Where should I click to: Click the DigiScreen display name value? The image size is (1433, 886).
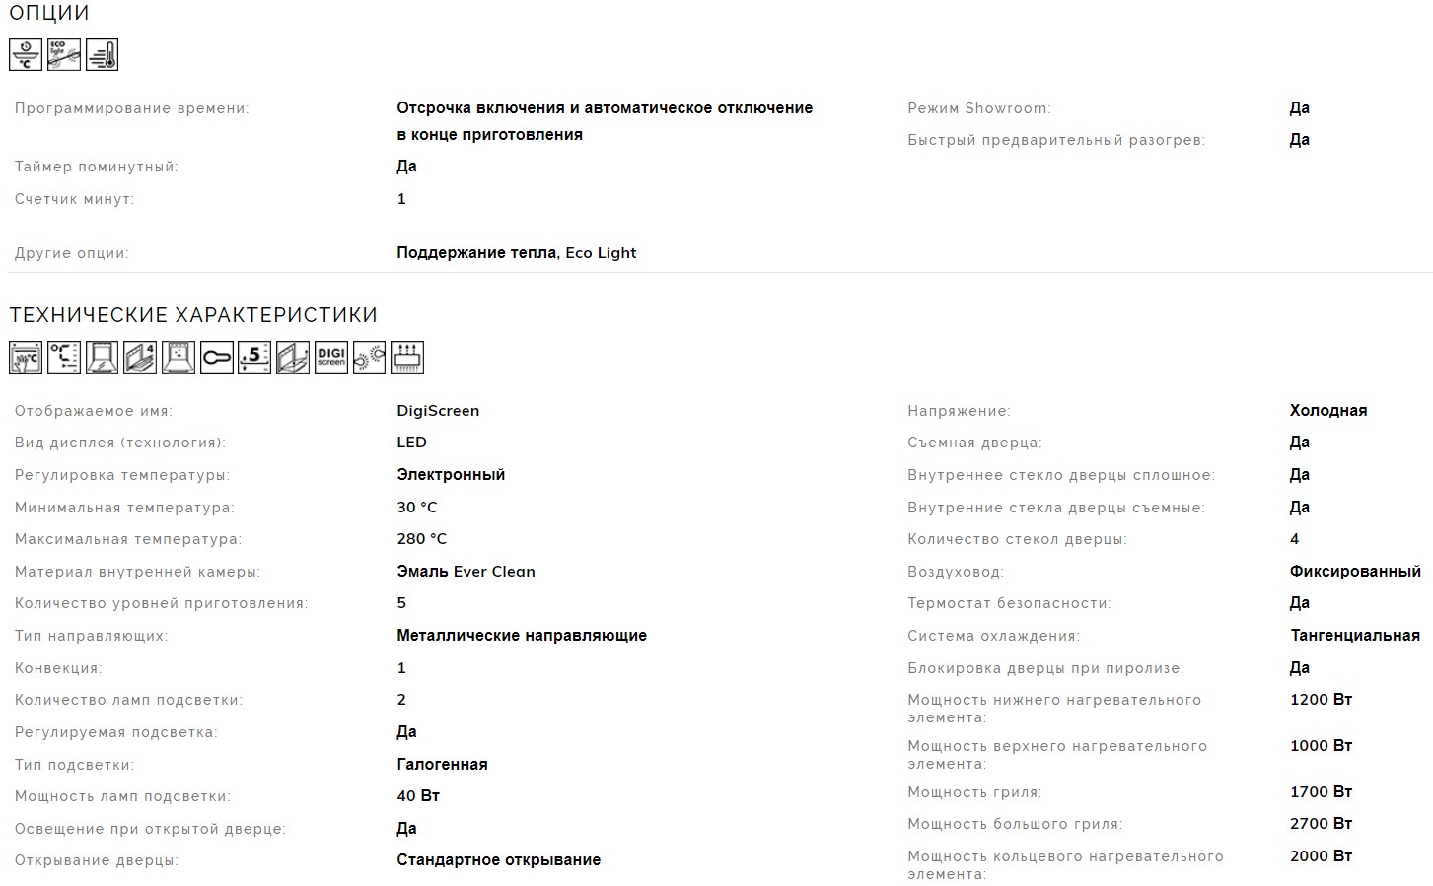click(x=438, y=411)
